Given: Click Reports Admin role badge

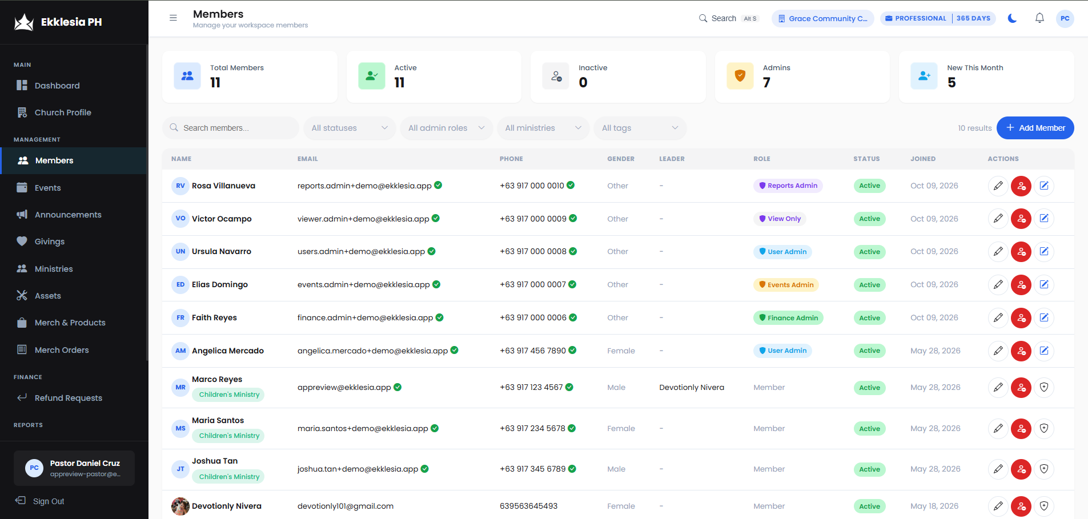Looking at the screenshot, I should tap(788, 186).
